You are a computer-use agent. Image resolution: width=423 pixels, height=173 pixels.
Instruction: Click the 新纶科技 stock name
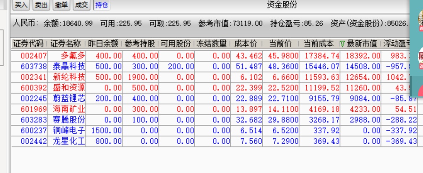69,77
